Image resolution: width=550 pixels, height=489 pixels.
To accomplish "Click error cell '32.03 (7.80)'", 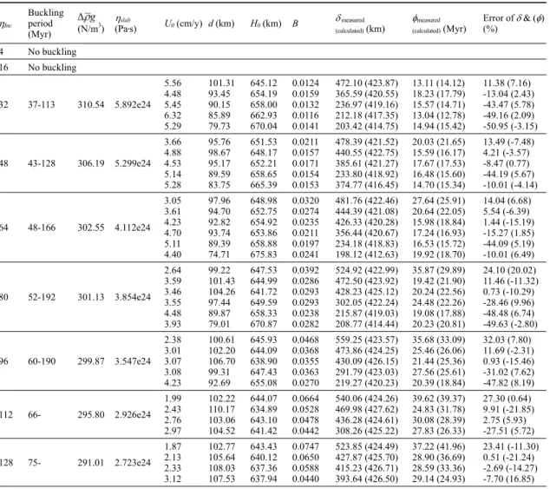I will 507,340.
